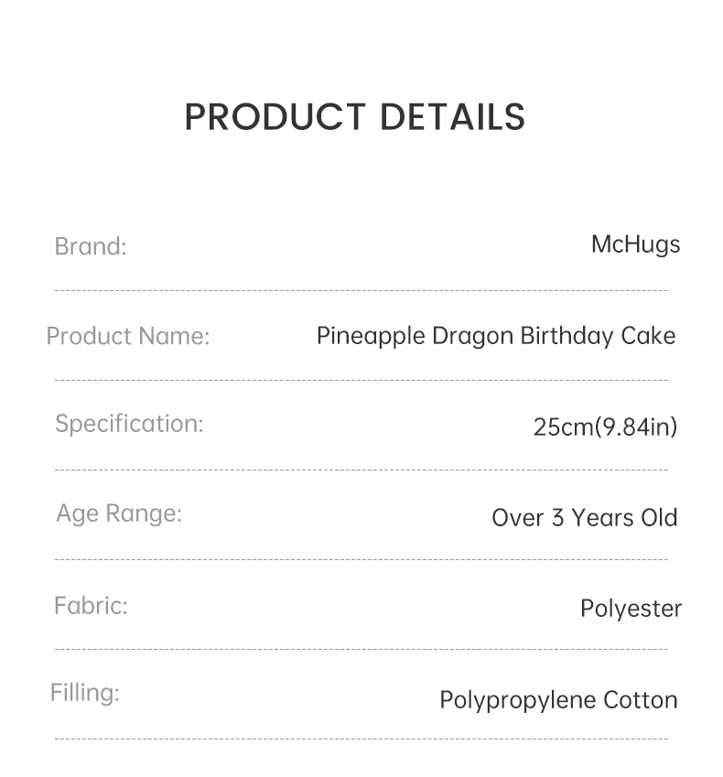
Task: Select the Fabric label
Action: [92, 606]
